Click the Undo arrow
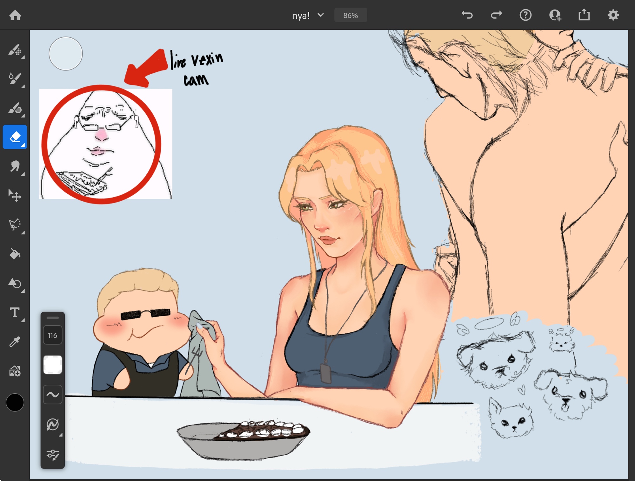Image resolution: width=635 pixels, height=481 pixels. pyautogui.click(x=467, y=15)
